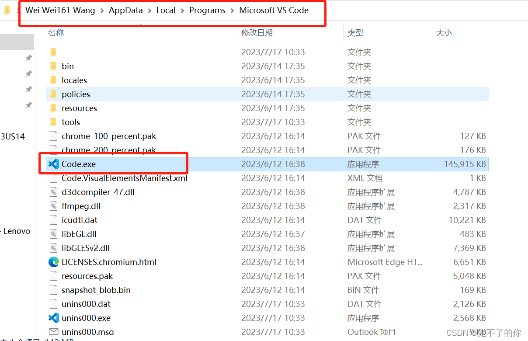Expand the chevron after AppData in the path
This screenshot has height=341, width=528.
[x=149, y=10]
